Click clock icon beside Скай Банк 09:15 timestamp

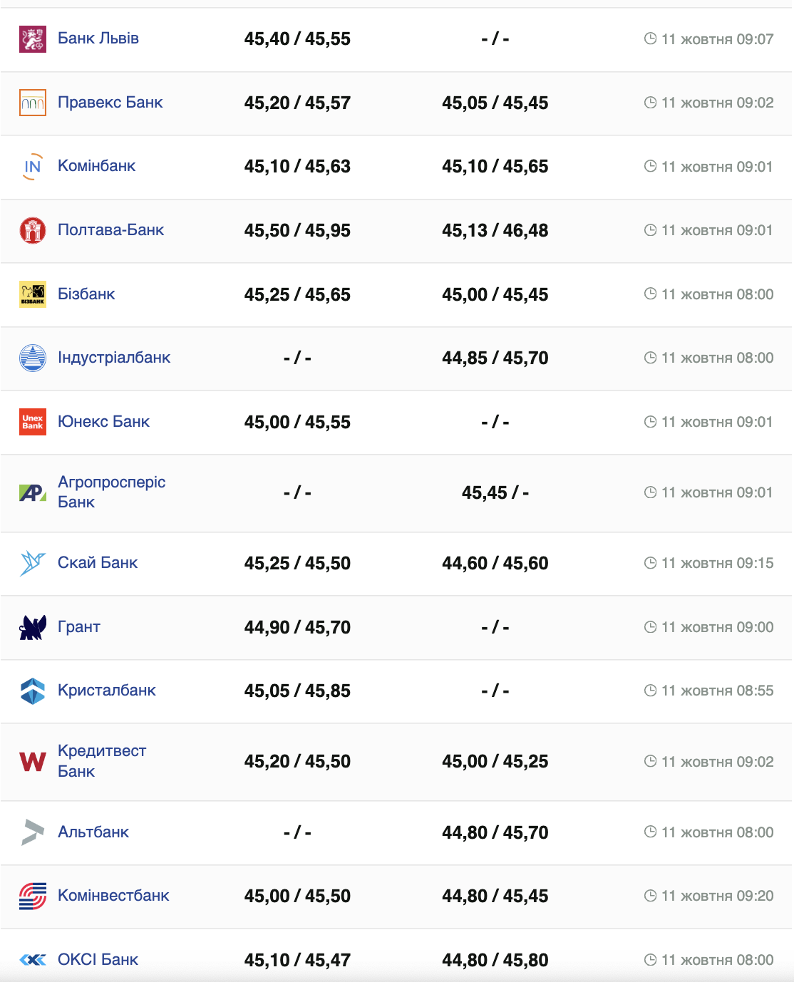coord(650,563)
